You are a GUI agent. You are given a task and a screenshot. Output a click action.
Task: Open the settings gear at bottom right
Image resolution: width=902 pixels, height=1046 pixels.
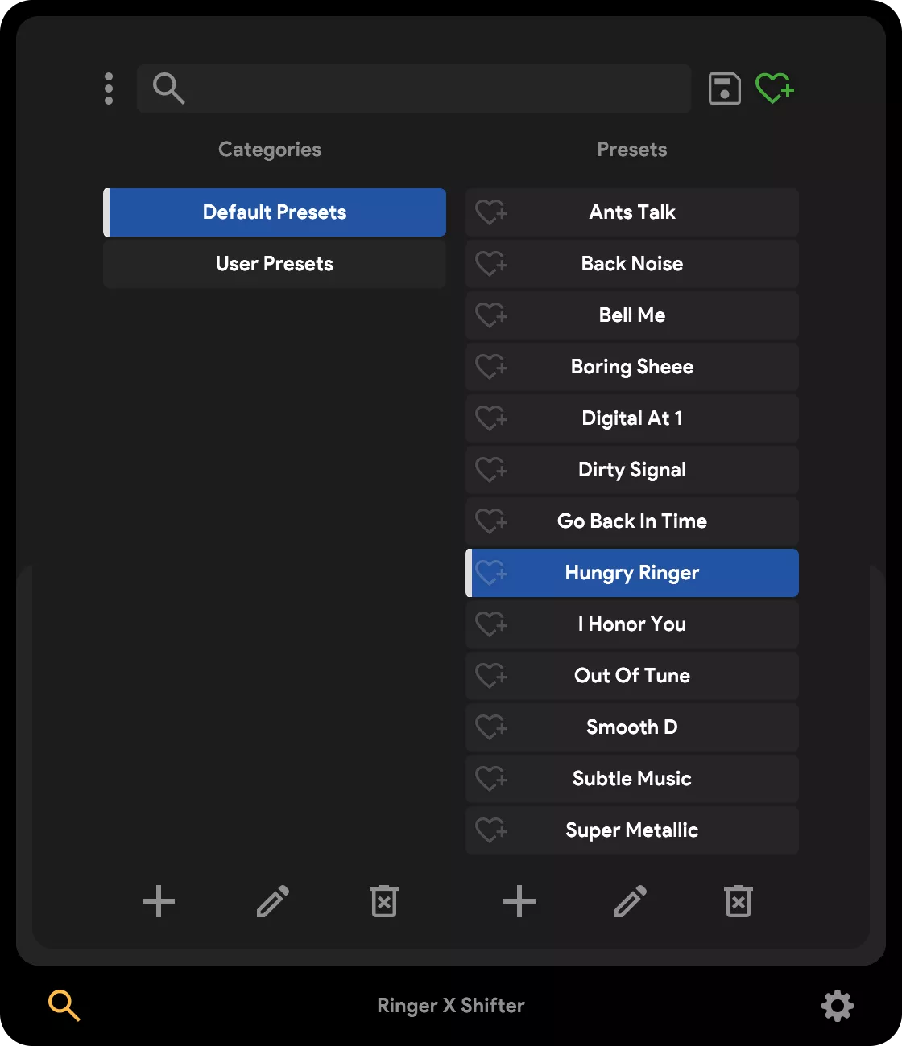tap(837, 1005)
